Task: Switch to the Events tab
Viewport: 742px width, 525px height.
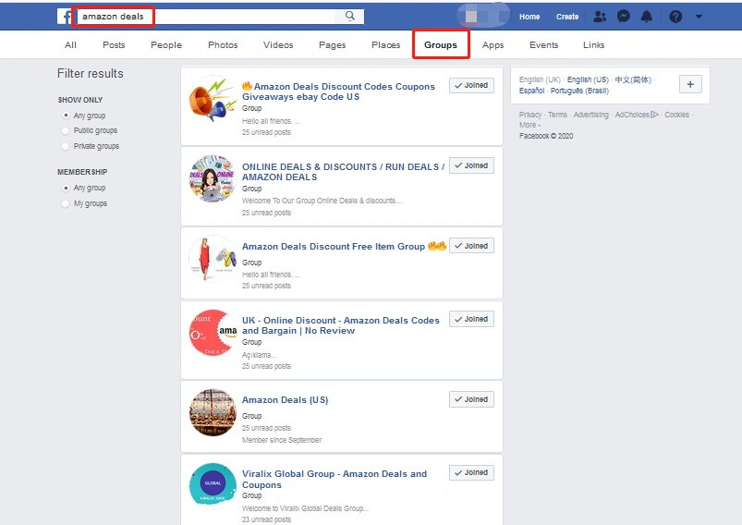Action: [x=543, y=44]
